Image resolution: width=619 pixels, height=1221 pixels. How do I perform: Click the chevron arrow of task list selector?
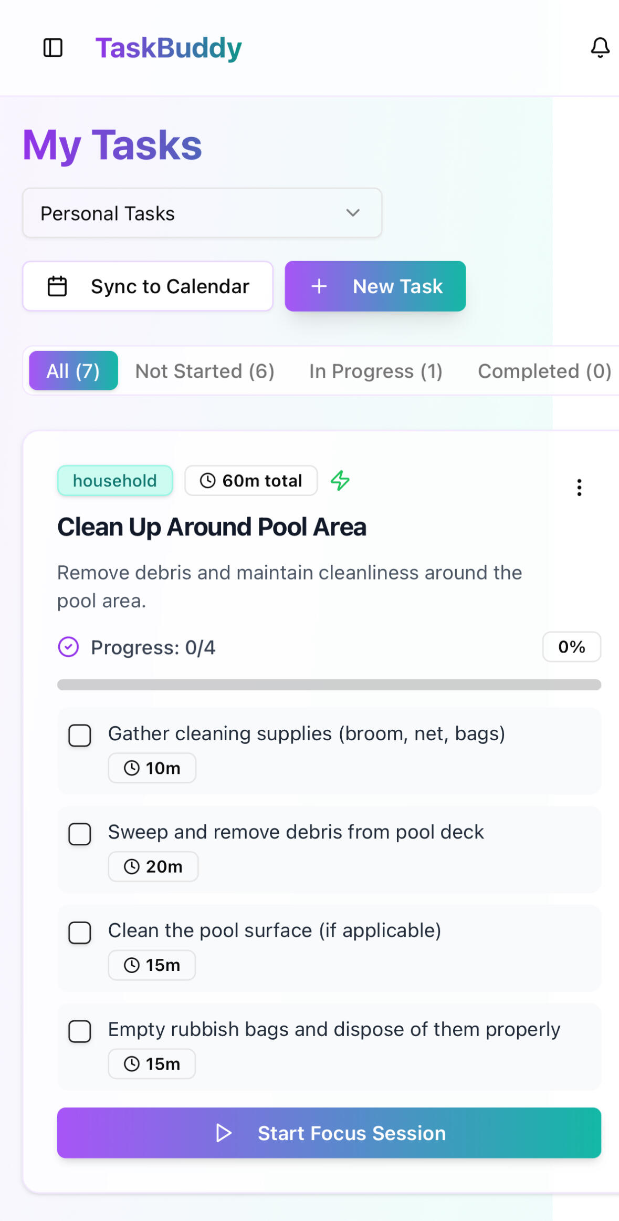point(353,213)
